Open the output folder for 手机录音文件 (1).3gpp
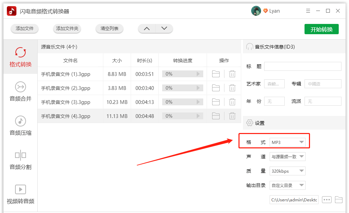The width and height of the screenshot is (349, 213). [216, 74]
